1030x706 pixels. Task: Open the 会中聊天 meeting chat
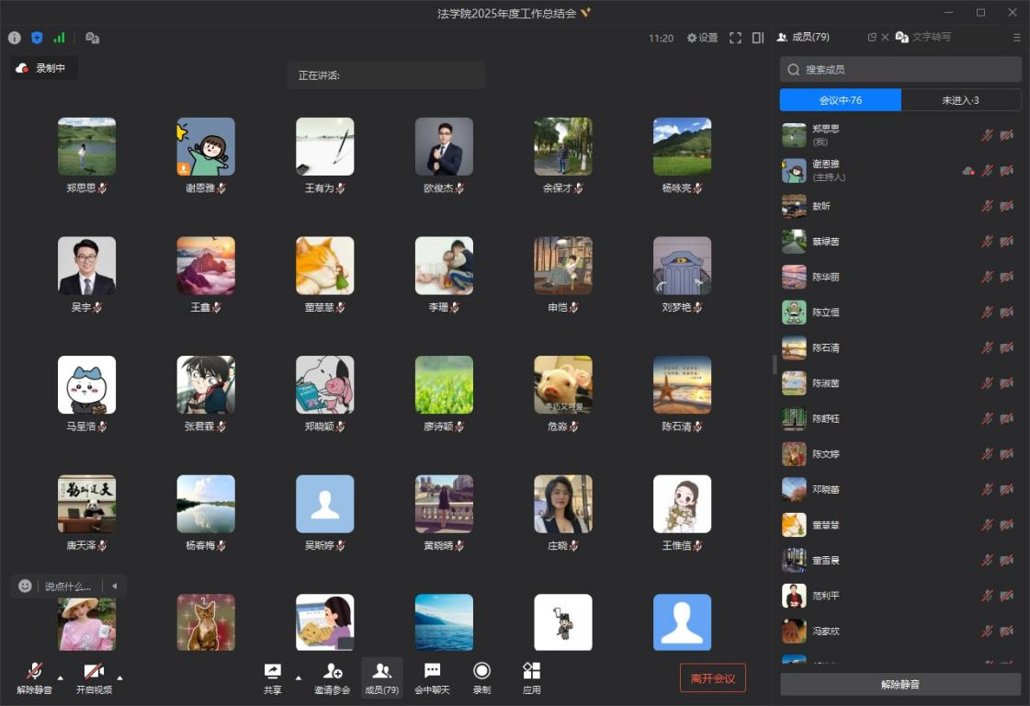432,672
